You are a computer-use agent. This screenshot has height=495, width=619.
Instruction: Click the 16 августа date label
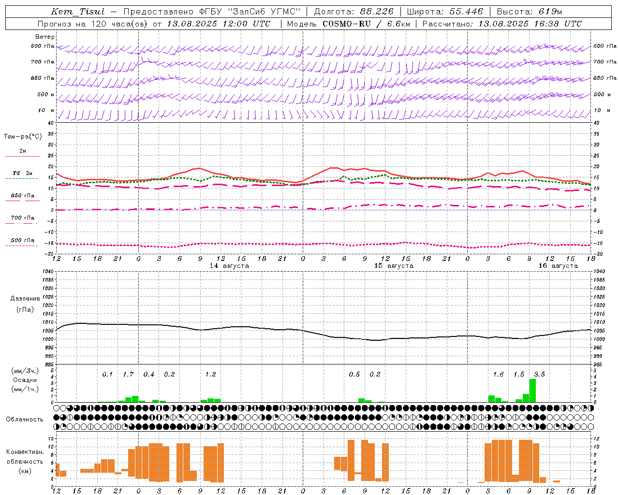558,266
